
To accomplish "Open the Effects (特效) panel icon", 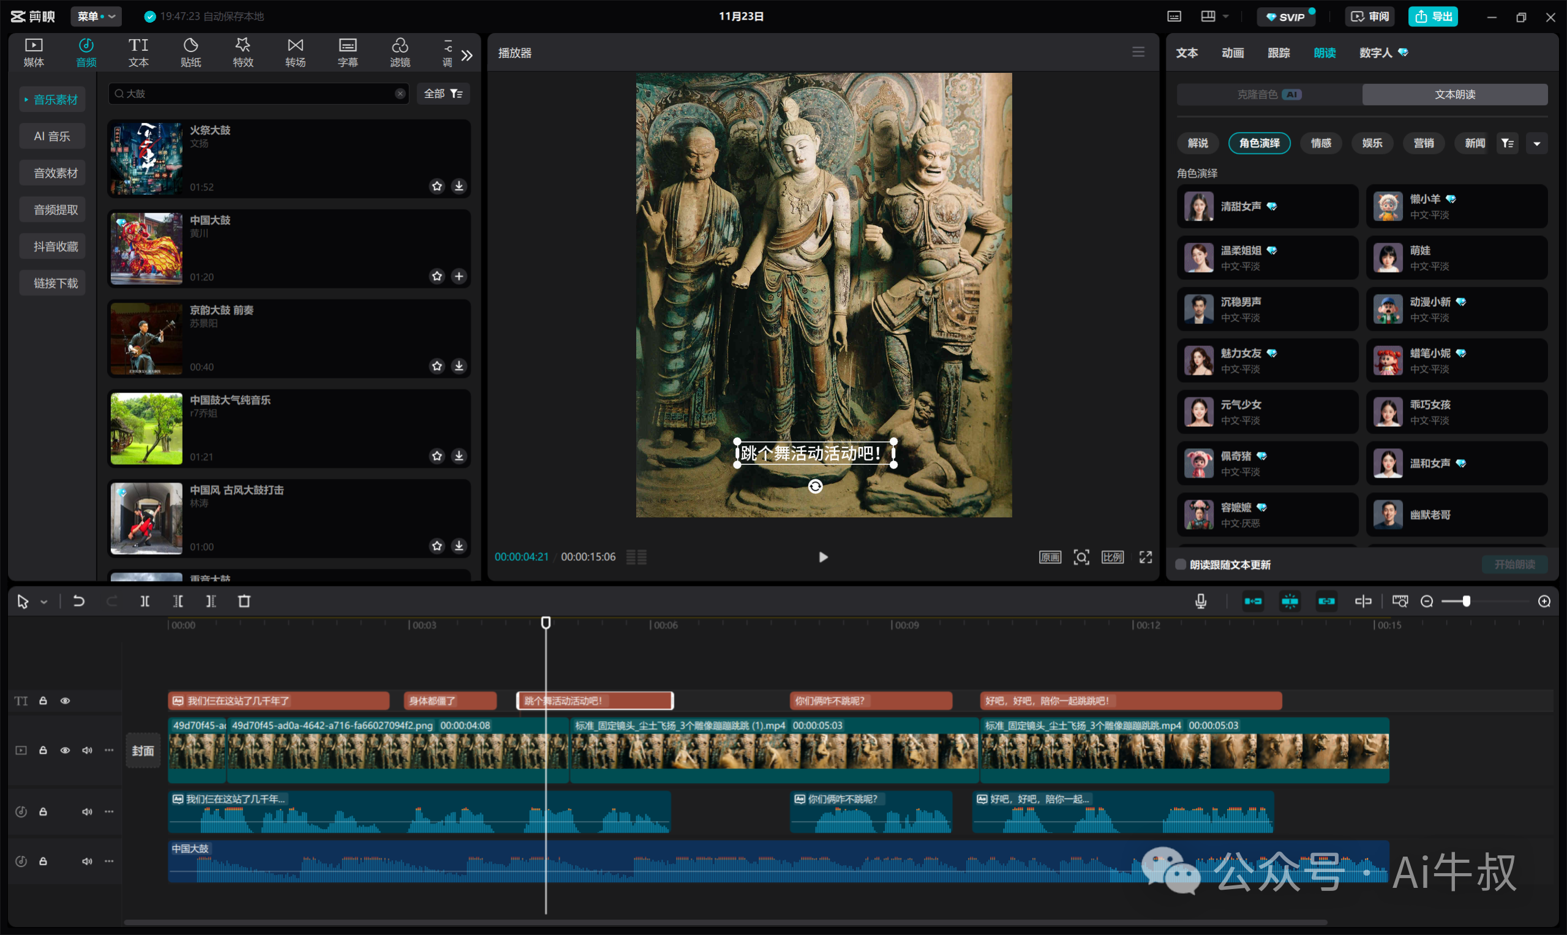I will click(x=242, y=51).
